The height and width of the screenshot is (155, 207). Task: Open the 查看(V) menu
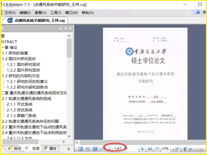[40, 13]
